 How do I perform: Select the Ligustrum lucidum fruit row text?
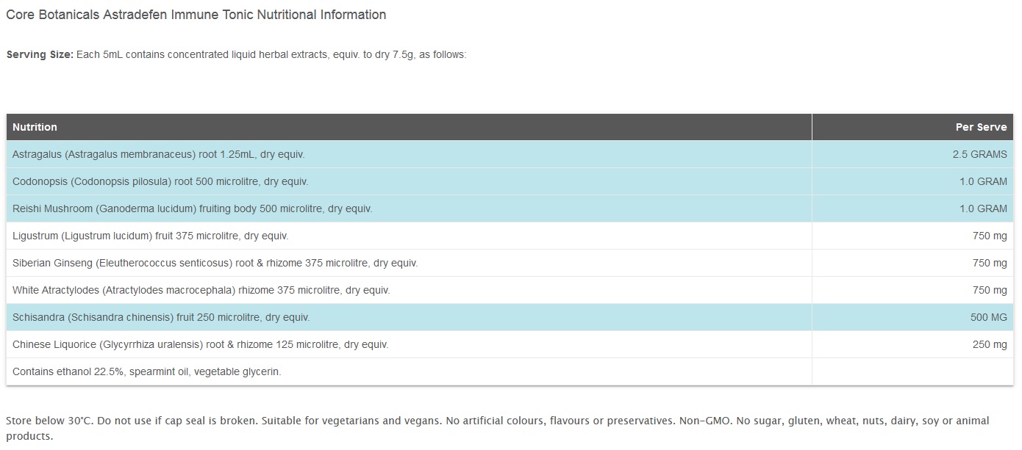pos(151,236)
